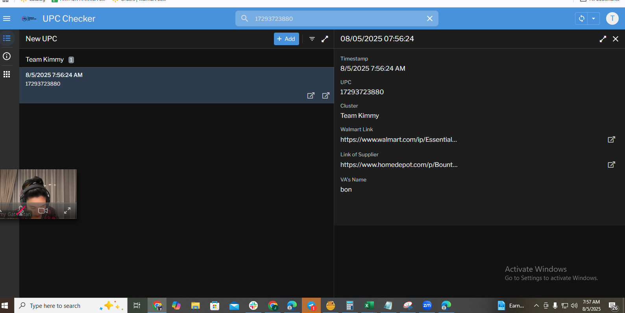625x313 pixels.
Task: Open the Home Depot supplier link
Action: pyautogui.click(x=611, y=165)
